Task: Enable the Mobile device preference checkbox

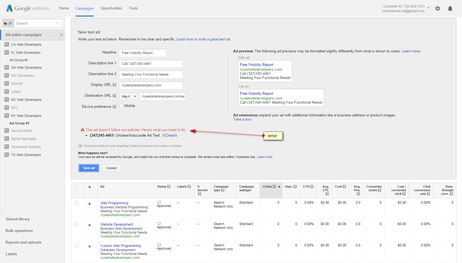Action: coord(121,106)
